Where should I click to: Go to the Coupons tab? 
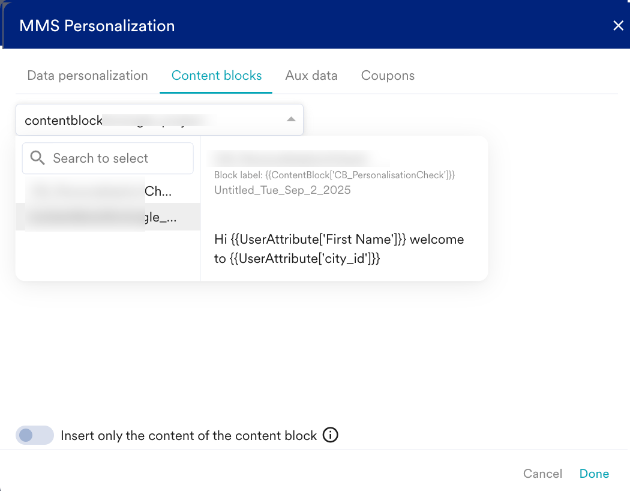[388, 76]
